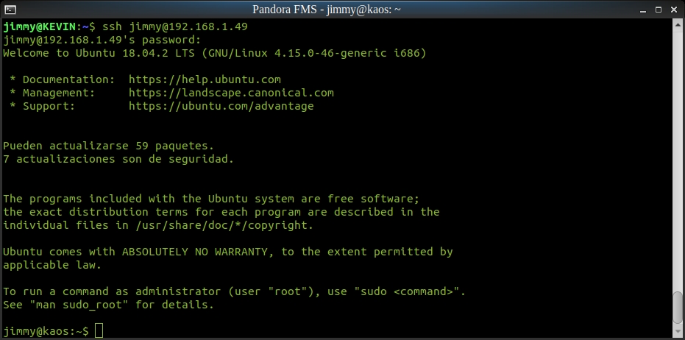Click the jimmy@kaos prompt text
The height and width of the screenshot is (340, 685).
(46, 331)
